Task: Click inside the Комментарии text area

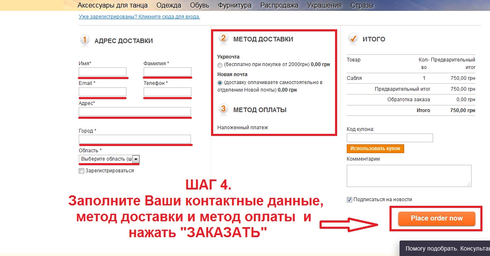Action: pyautogui.click(x=409, y=175)
